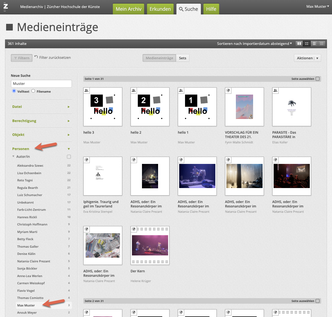Click the group permission icon on PARASITE entry
Viewport: 332px width, 317px height.
[276, 90]
